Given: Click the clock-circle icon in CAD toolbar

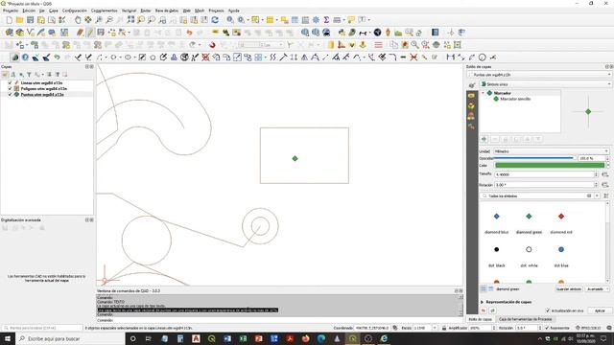Looking at the screenshot, I should click(x=483, y=57).
